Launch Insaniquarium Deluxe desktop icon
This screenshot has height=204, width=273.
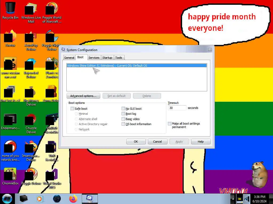coord(31,151)
